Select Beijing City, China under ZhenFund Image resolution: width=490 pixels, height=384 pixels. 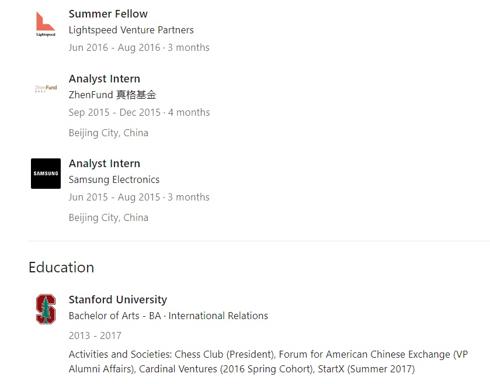tap(109, 133)
